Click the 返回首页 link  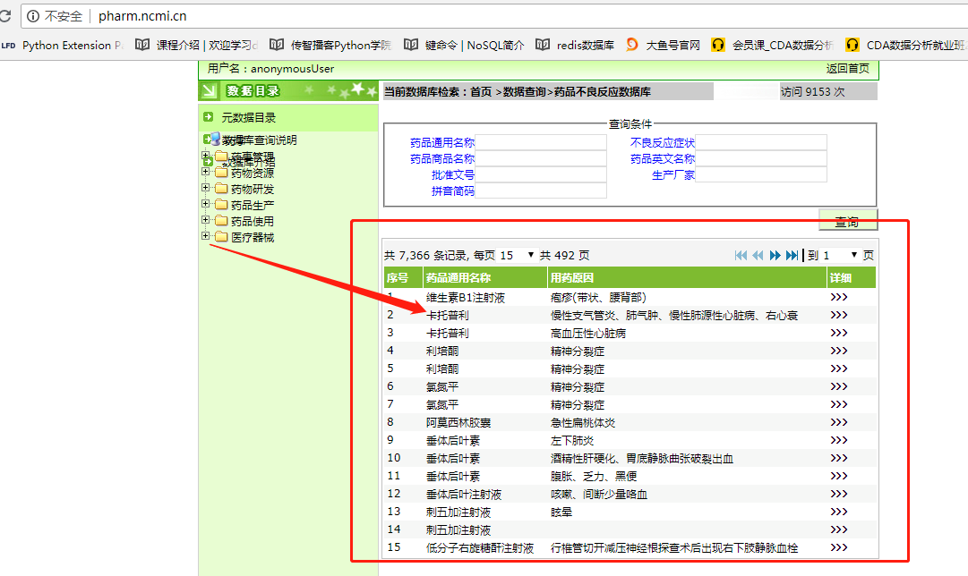click(x=848, y=69)
